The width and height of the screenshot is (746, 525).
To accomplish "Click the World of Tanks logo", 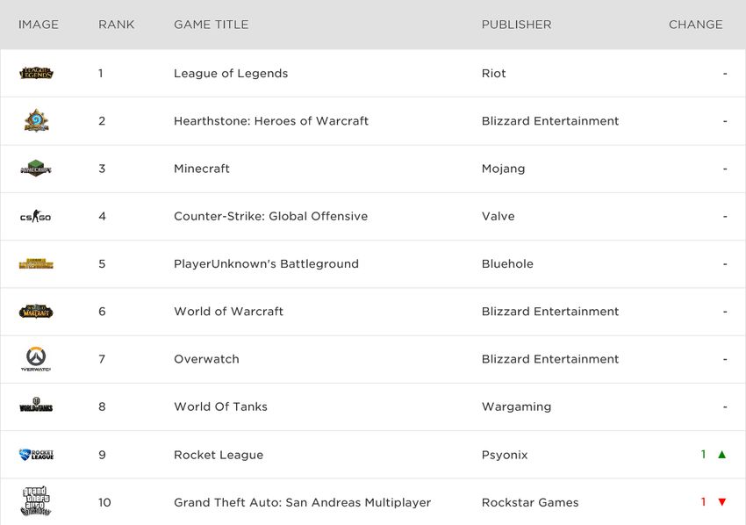I will tap(36, 406).
